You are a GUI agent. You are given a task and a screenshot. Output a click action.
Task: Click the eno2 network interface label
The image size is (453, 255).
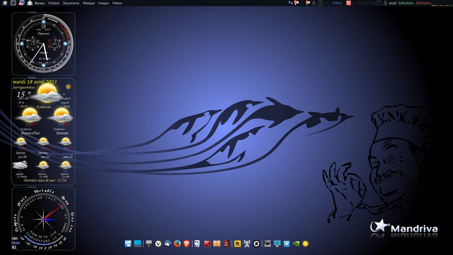point(393,3)
